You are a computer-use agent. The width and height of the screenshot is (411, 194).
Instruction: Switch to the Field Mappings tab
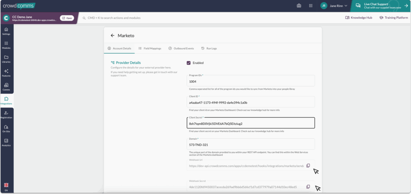pos(150,48)
